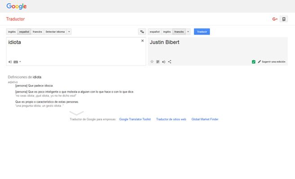Viewport: 295px width, 179px height.
Task: Play audio of the translated text
Action: 164,62
